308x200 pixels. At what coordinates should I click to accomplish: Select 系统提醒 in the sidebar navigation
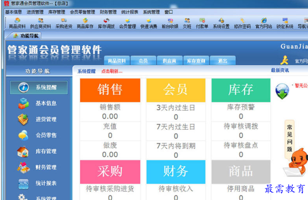[x=39, y=87]
